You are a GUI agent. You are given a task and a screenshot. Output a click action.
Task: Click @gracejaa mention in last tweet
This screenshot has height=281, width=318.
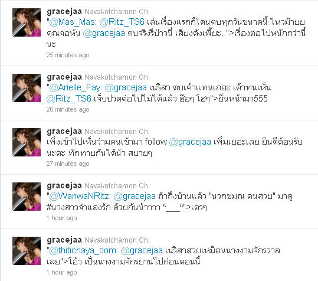142,250
